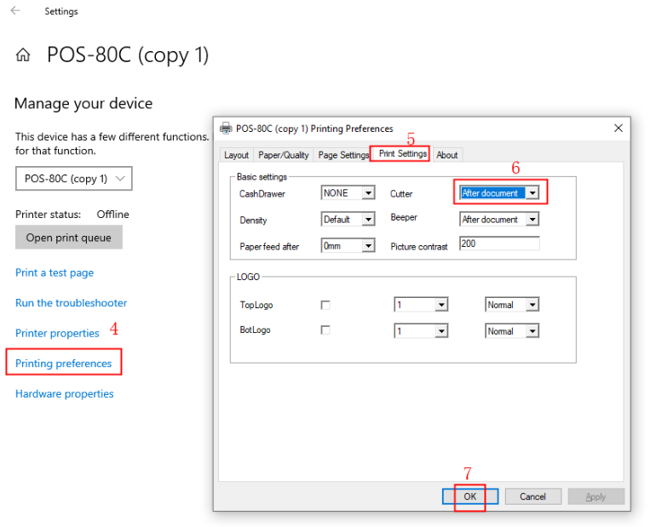This screenshot has width=656, height=527.
Task: Open the Density dropdown
Action: point(348,220)
